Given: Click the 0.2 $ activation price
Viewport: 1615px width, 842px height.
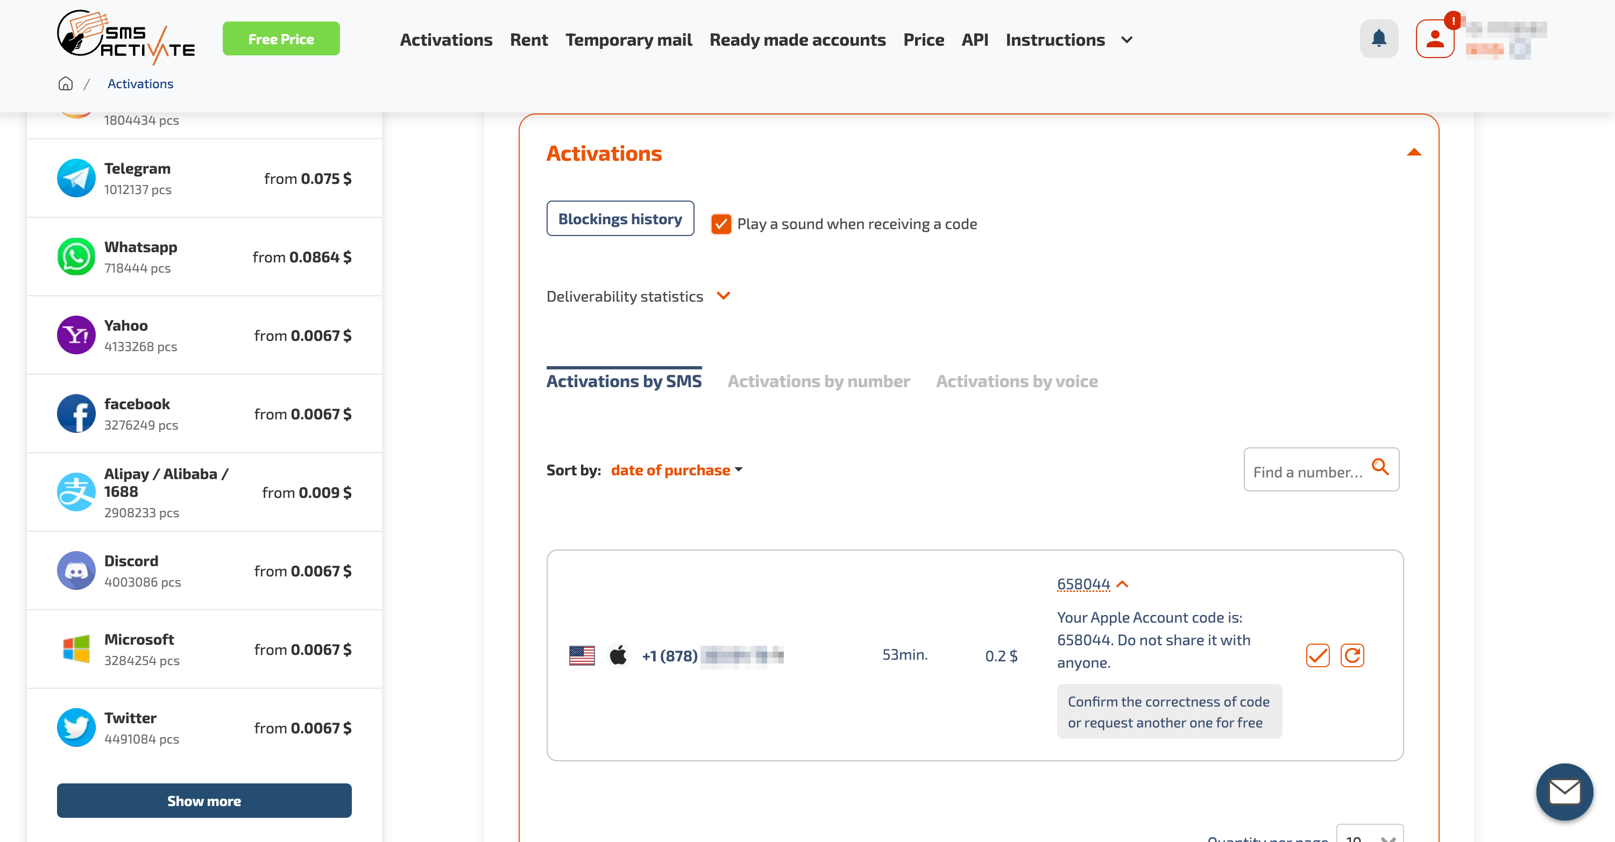Looking at the screenshot, I should pos(1001,655).
